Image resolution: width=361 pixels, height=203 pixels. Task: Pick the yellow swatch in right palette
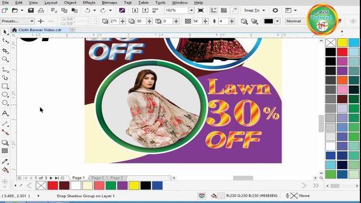342,43
